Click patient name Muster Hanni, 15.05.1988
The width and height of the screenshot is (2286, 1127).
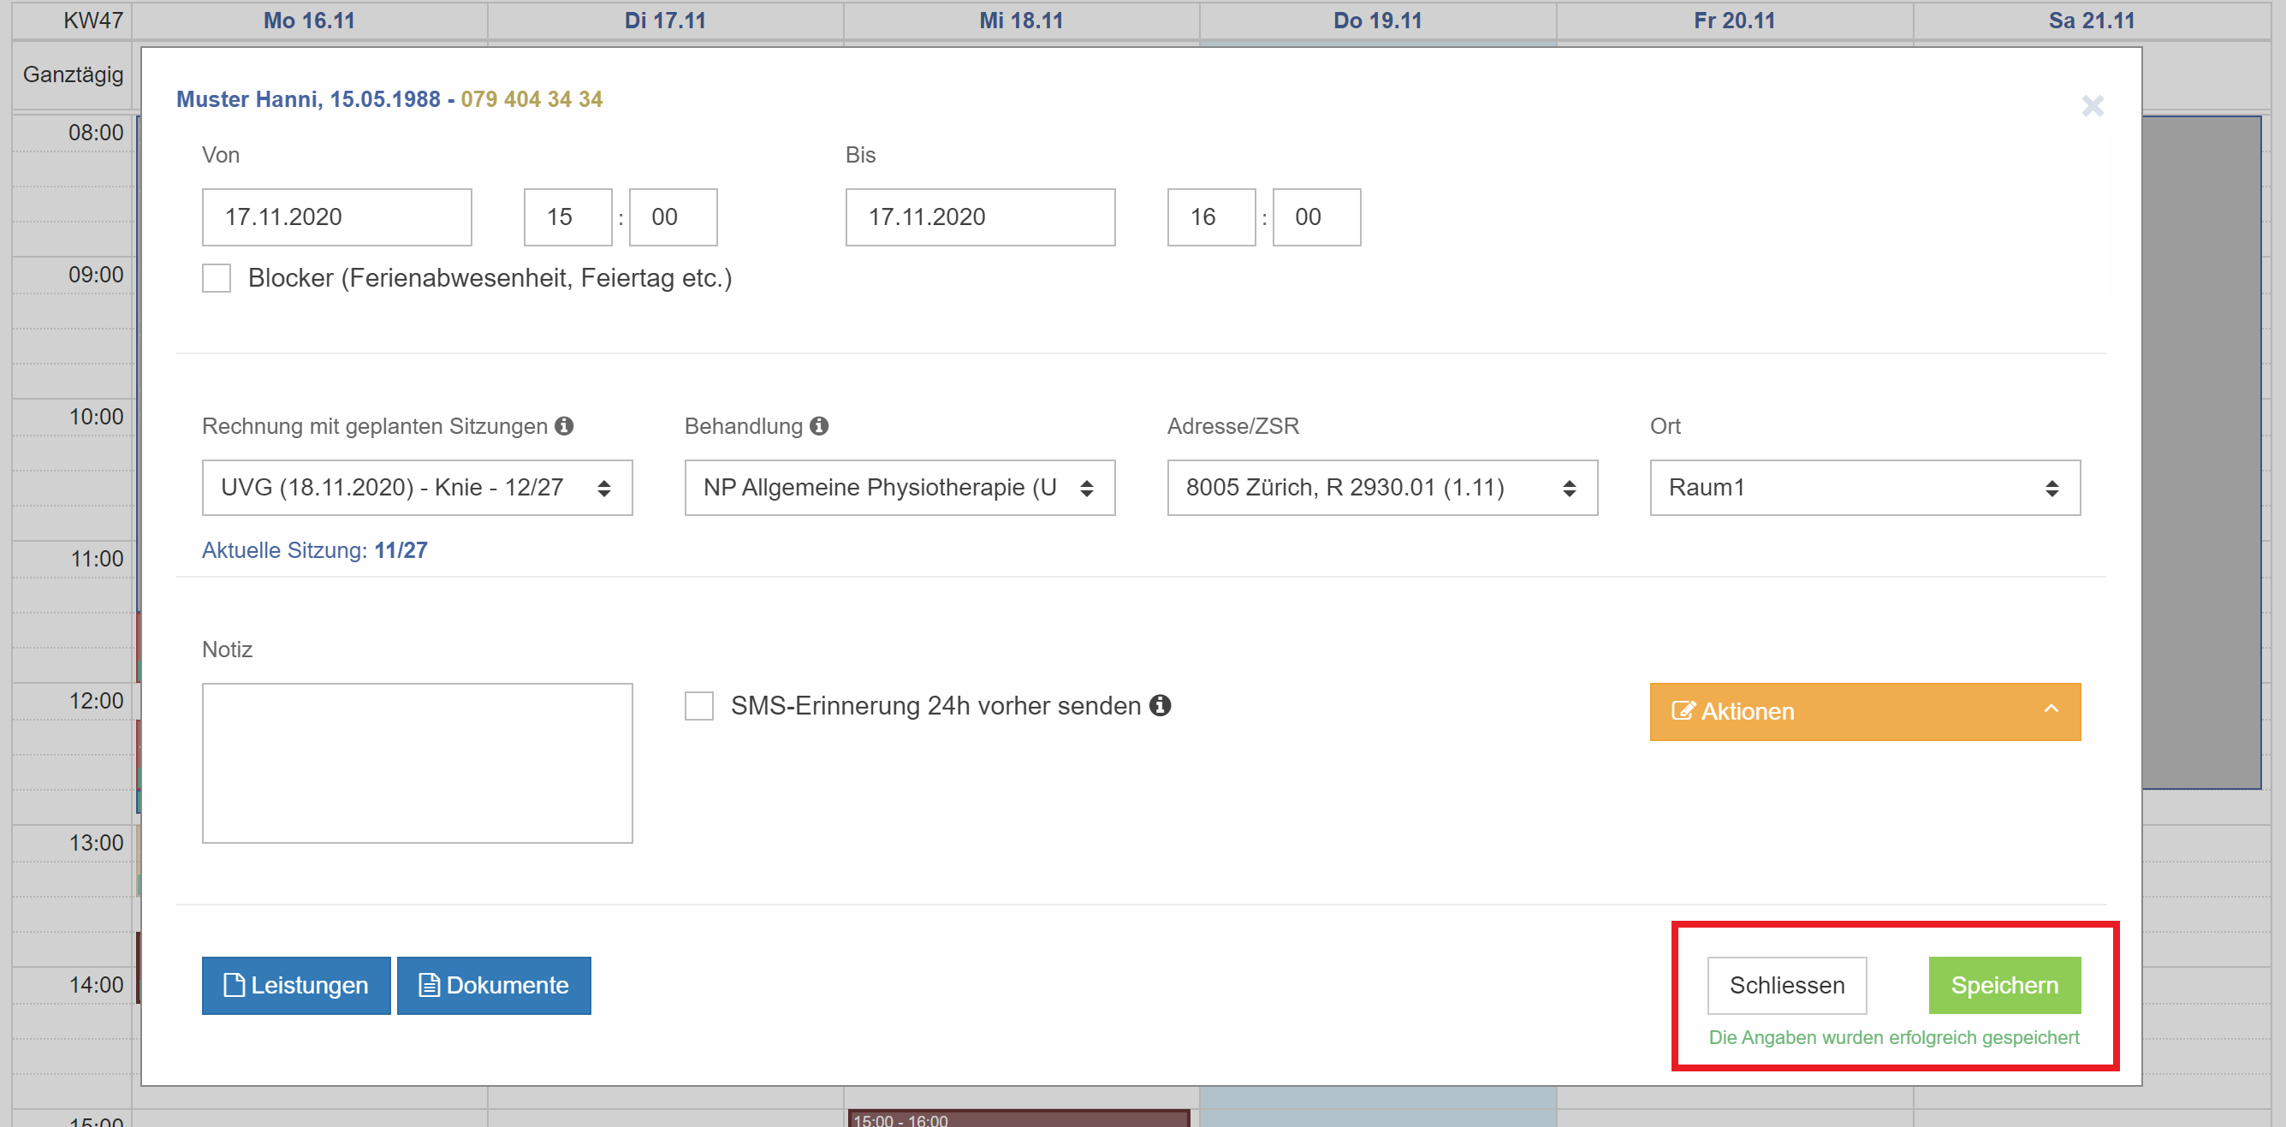coord(308,99)
